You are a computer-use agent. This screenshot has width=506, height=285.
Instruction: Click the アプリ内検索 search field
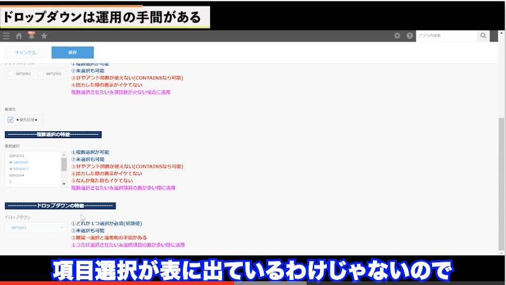(445, 36)
